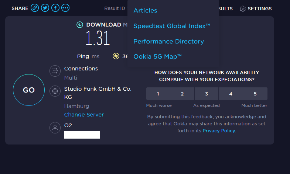Click the SHARE label
This screenshot has width=290, height=174.
[20, 8]
